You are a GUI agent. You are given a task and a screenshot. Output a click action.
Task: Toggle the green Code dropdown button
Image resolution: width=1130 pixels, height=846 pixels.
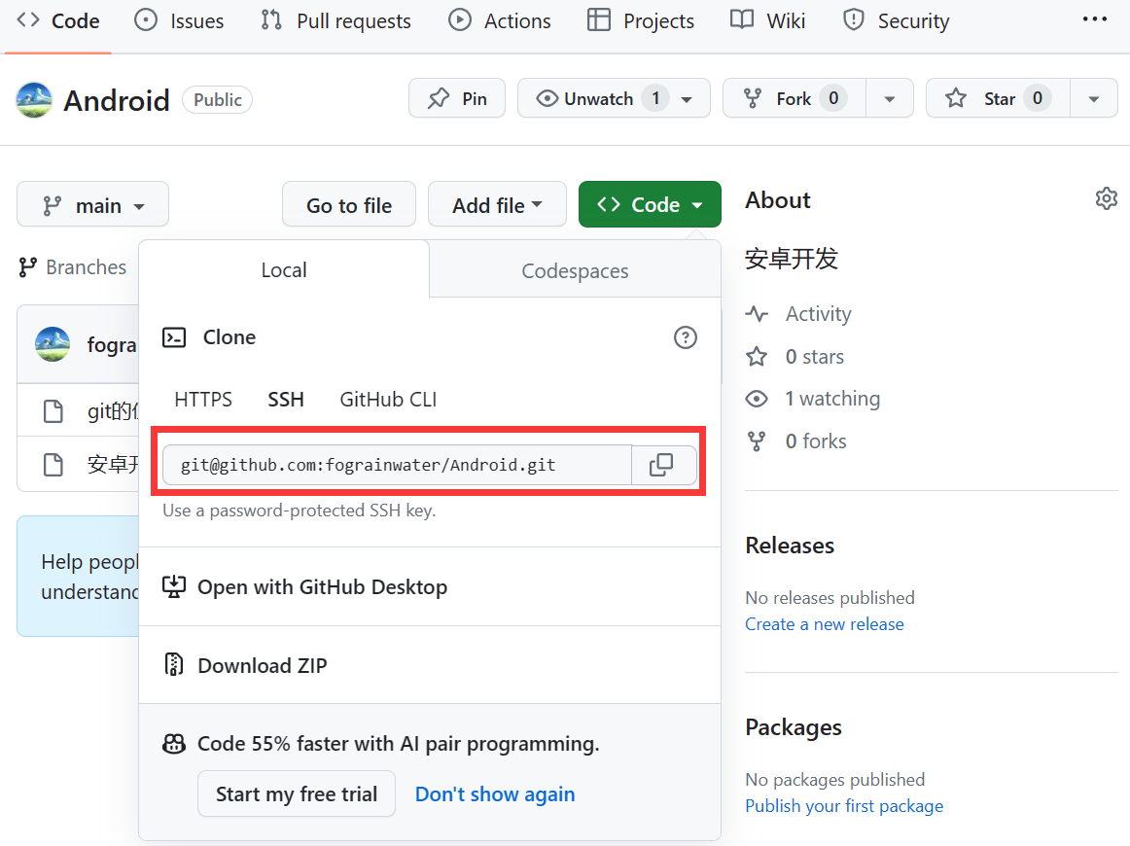650,204
